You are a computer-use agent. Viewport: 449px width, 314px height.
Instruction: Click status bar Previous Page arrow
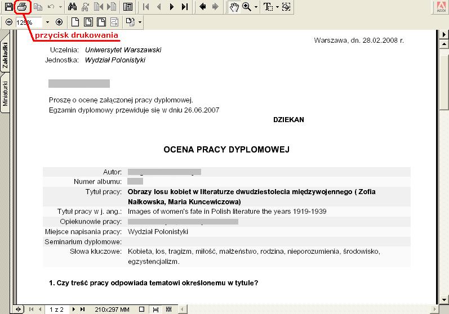click(x=41, y=309)
